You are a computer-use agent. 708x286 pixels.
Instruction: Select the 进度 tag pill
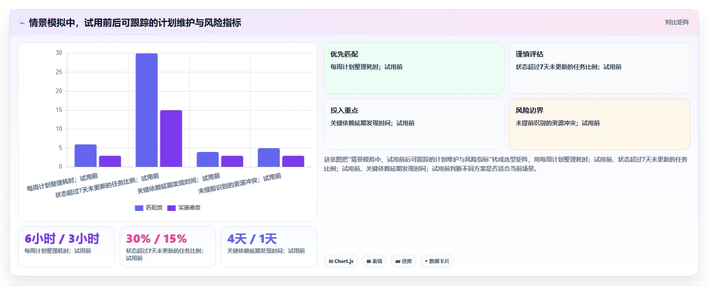coord(403,261)
